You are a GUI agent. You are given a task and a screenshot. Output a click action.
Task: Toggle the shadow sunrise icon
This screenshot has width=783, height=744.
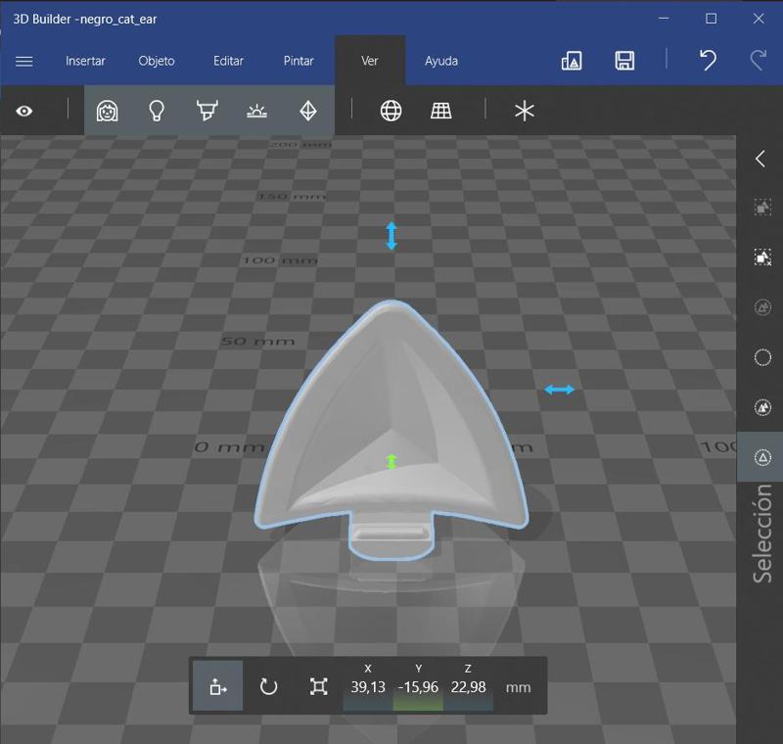[256, 111]
